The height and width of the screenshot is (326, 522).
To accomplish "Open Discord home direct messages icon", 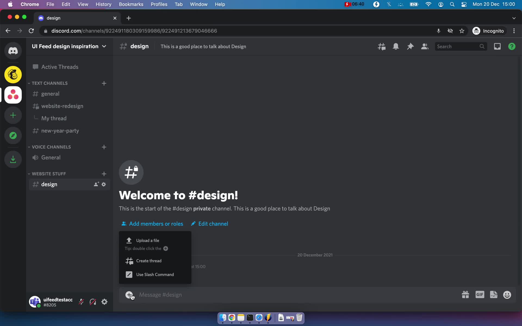I will click(x=13, y=51).
